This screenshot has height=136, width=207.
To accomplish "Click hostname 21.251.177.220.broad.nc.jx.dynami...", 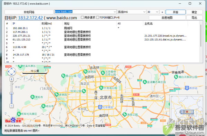I will pos(165,36).
